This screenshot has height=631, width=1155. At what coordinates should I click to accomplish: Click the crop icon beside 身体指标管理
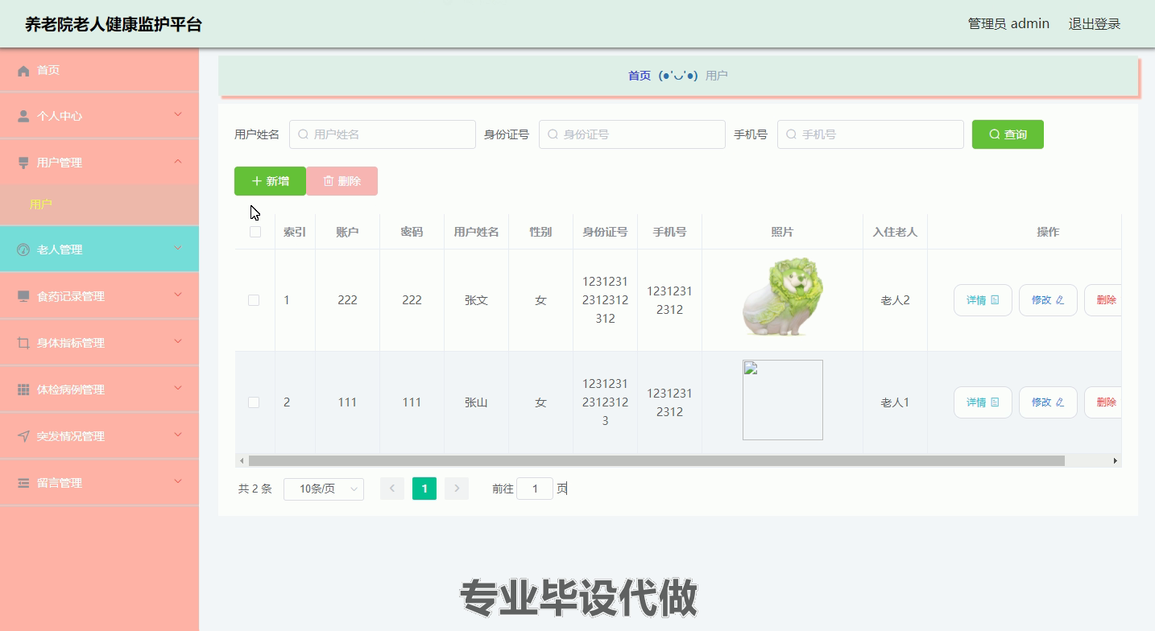click(23, 343)
